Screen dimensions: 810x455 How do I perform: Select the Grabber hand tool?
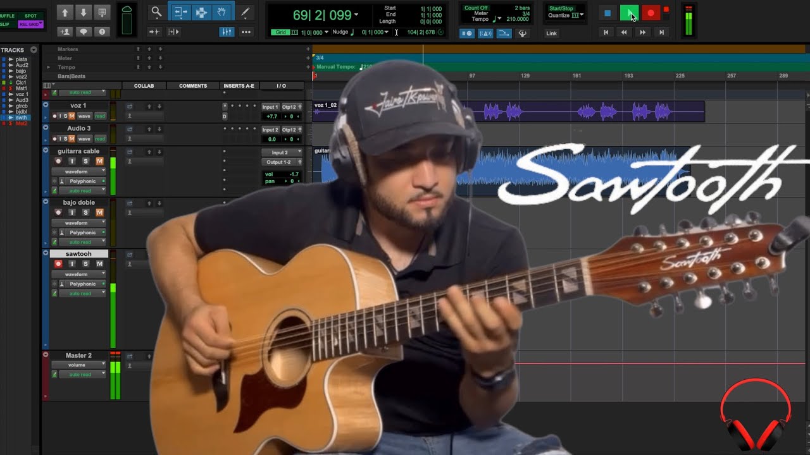221,12
